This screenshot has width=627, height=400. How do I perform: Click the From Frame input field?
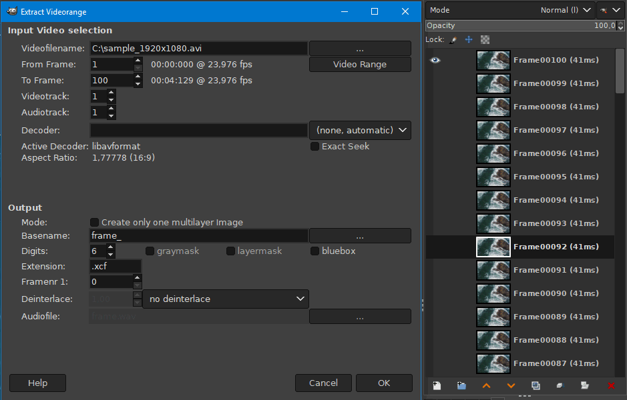coord(112,65)
